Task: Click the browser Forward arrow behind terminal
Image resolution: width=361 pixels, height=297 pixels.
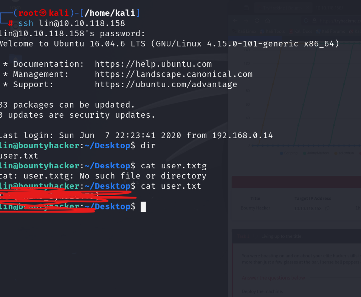Action: [x=246, y=21]
